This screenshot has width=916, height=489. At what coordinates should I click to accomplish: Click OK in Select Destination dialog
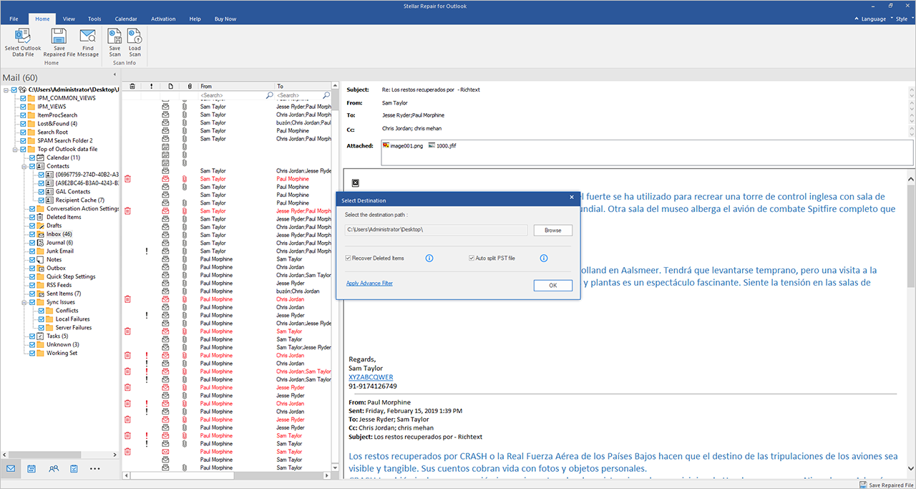552,285
